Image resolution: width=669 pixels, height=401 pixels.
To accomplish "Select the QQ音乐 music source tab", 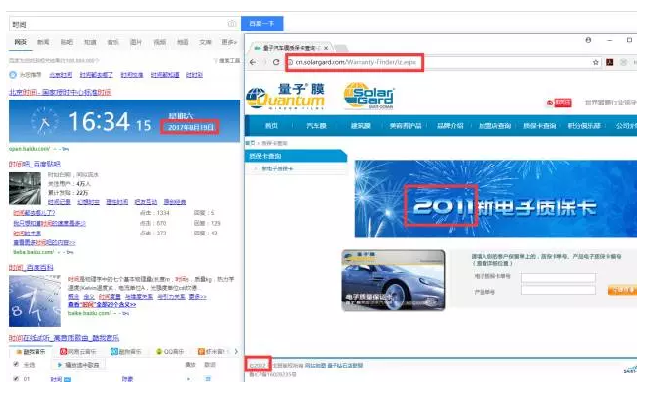I will [170, 351].
